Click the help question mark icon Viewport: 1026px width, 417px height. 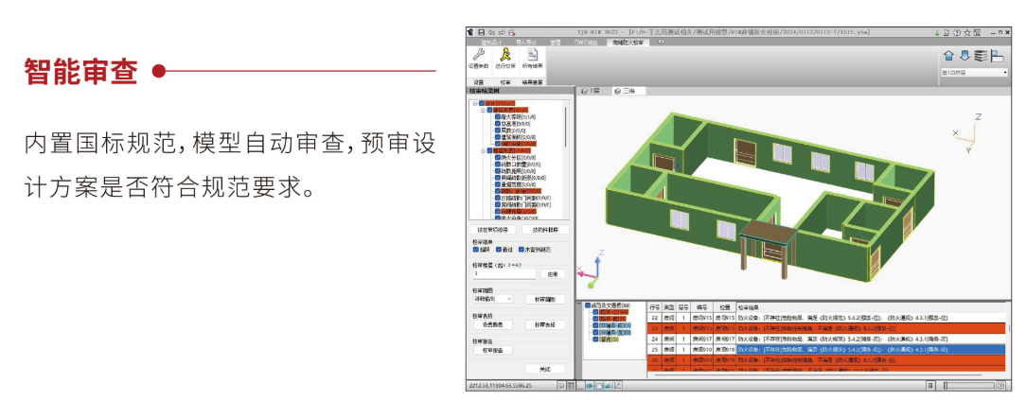point(954,32)
